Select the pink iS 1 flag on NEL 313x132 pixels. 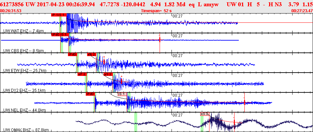pos(122,94)
